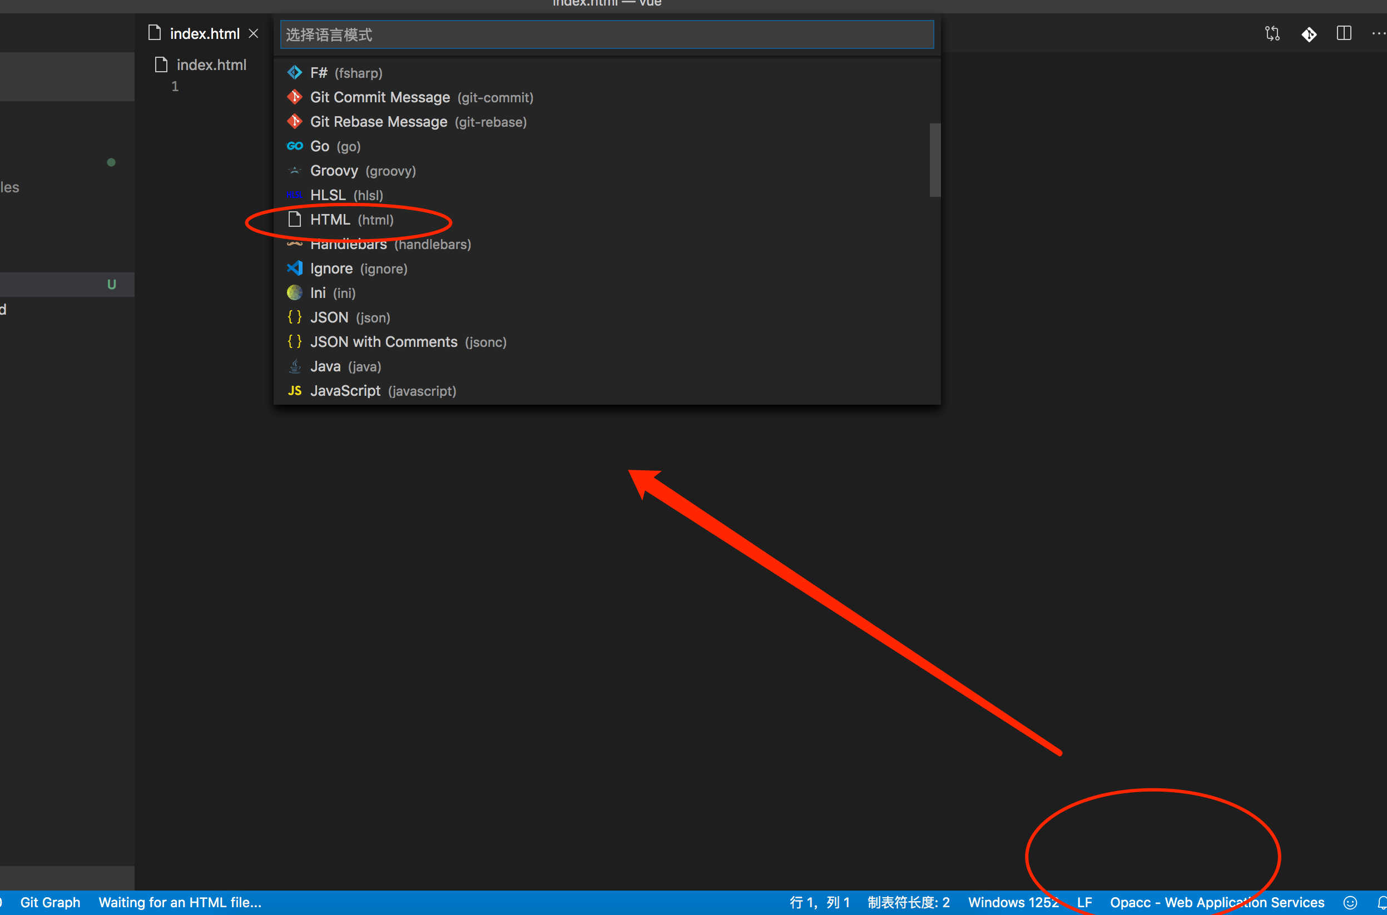Viewport: 1387px width, 915px height.
Task: Click the F# language diamond icon
Action: (x=295, y=72)
